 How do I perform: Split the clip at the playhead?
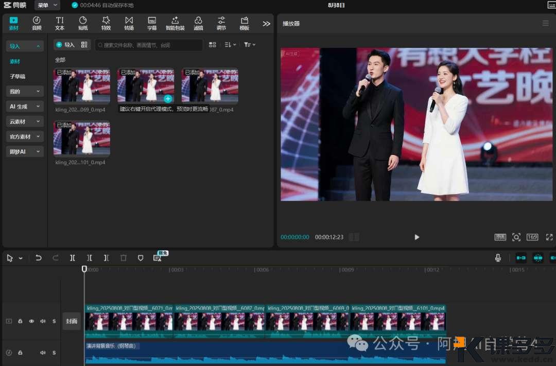[73, 258]
